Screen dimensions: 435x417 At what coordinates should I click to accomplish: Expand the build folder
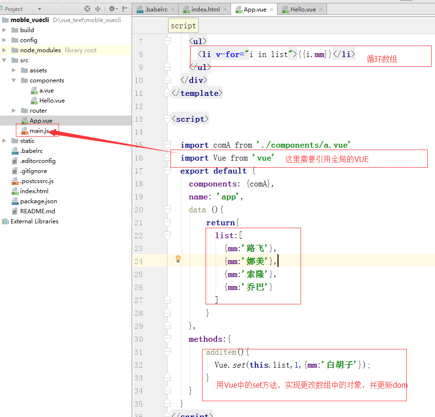point(4,30)
